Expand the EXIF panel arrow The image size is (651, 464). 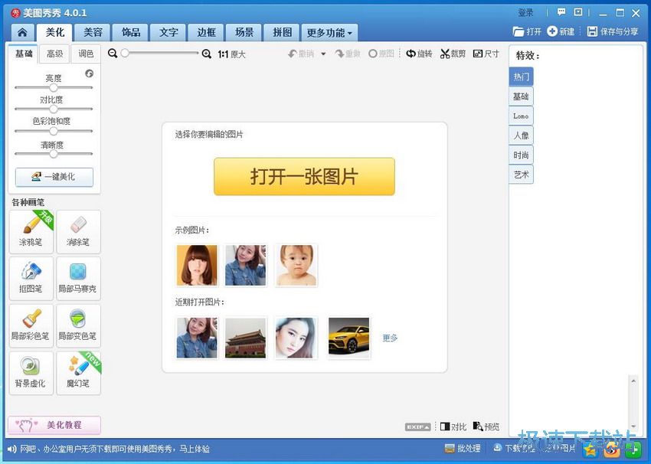pyautogui.click(x=427, y=426)
